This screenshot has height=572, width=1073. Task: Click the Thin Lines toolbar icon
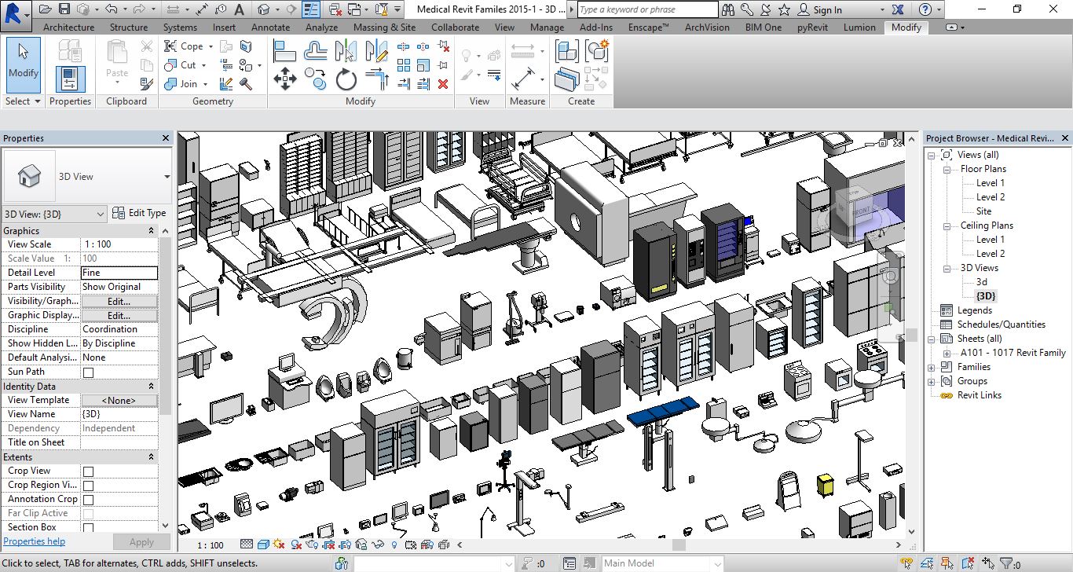click(x=312, y=9)
